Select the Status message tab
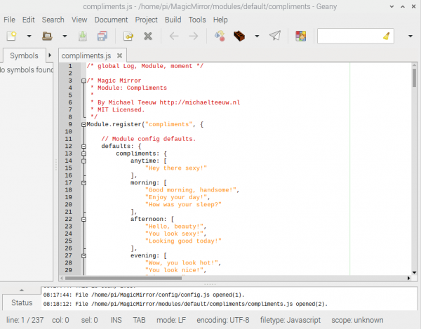Image resolution: width=421 pixels, height=329 pixels. click(x=22, y=302)
